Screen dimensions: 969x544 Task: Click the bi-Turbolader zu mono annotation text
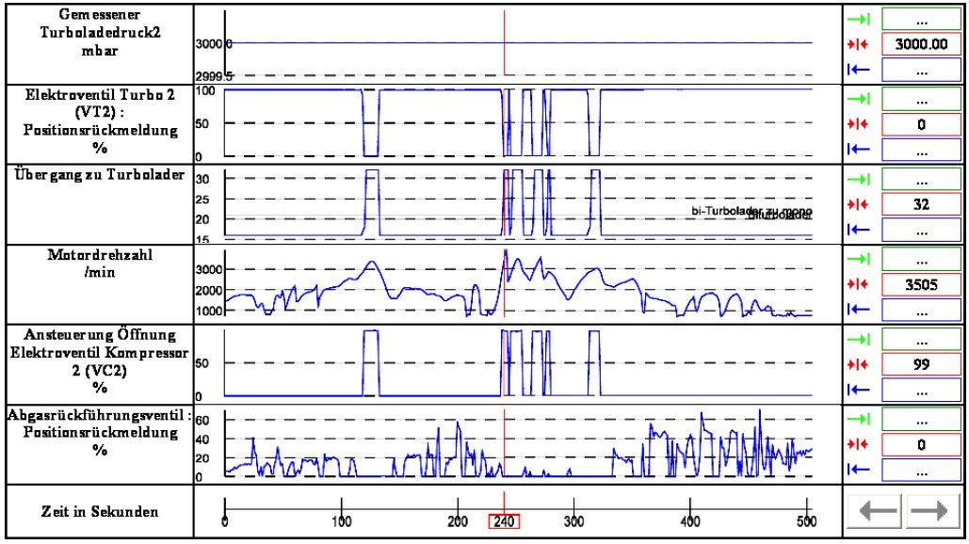751,211
